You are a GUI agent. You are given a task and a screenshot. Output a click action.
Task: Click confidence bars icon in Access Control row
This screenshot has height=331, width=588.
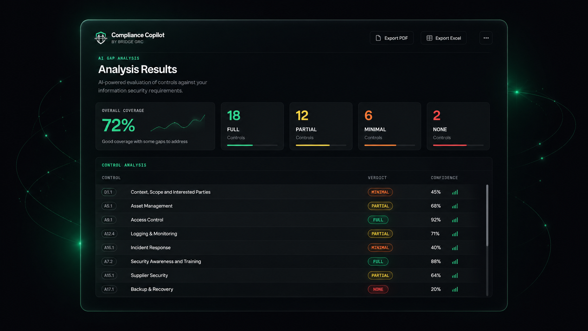(455, 220)
